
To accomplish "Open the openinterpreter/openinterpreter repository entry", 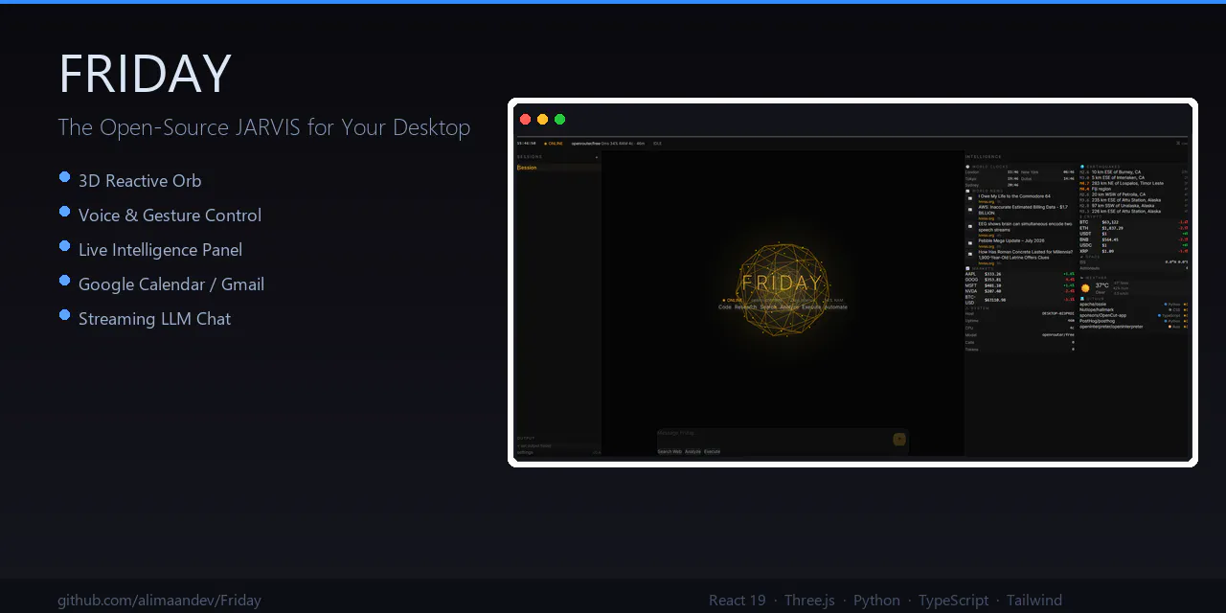I will [x=1134, y=327].
